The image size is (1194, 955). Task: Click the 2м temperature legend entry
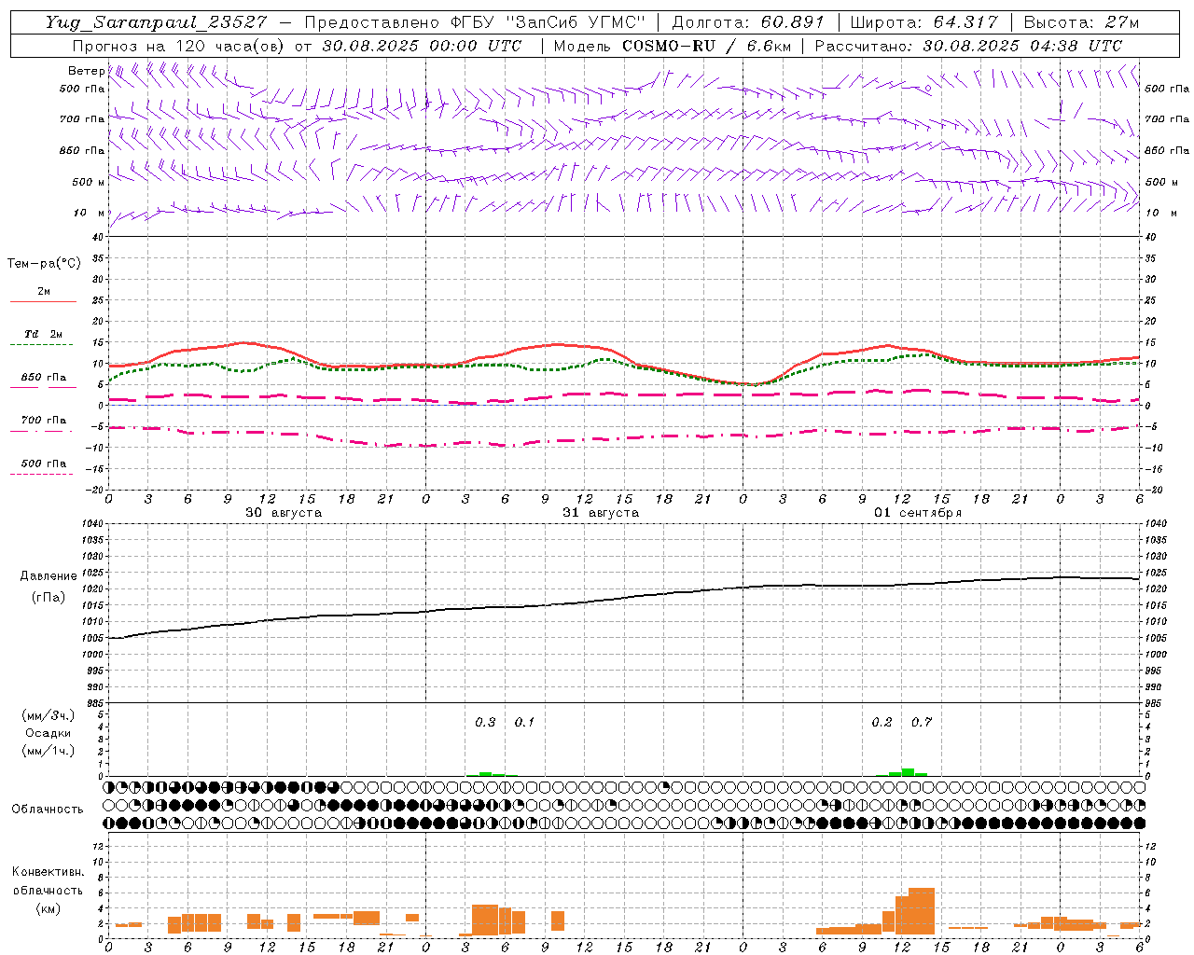pyautogui.click(x=44, y=292)
